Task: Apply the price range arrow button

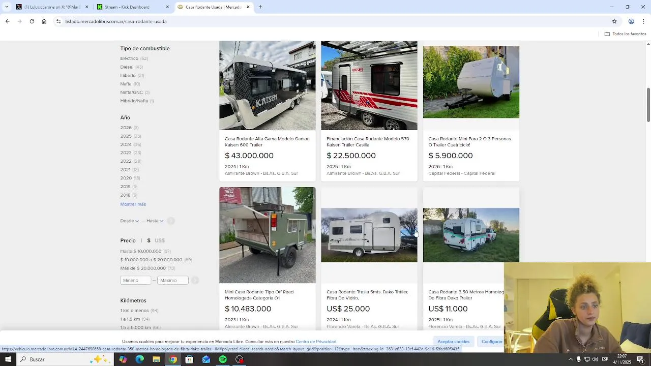Action: pyautogui.click(x=195, y=281)
